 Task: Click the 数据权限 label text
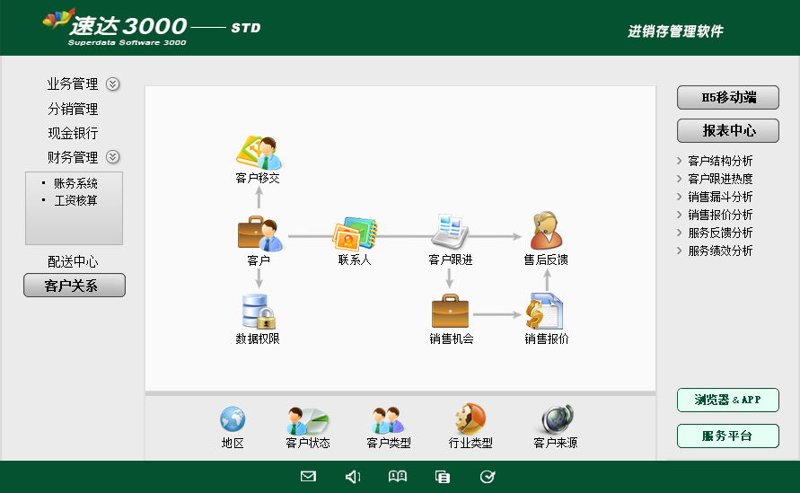point(258,339)
